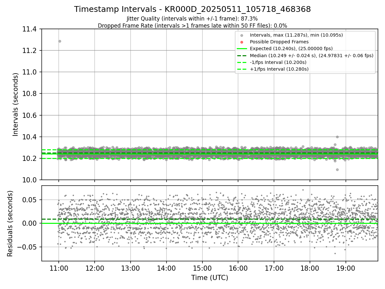Click the 'Jitter Quality' subtitle line showing 87.3%
Image resolution: width=385 pixels, height=289 pixels.
tap(193, 19)
